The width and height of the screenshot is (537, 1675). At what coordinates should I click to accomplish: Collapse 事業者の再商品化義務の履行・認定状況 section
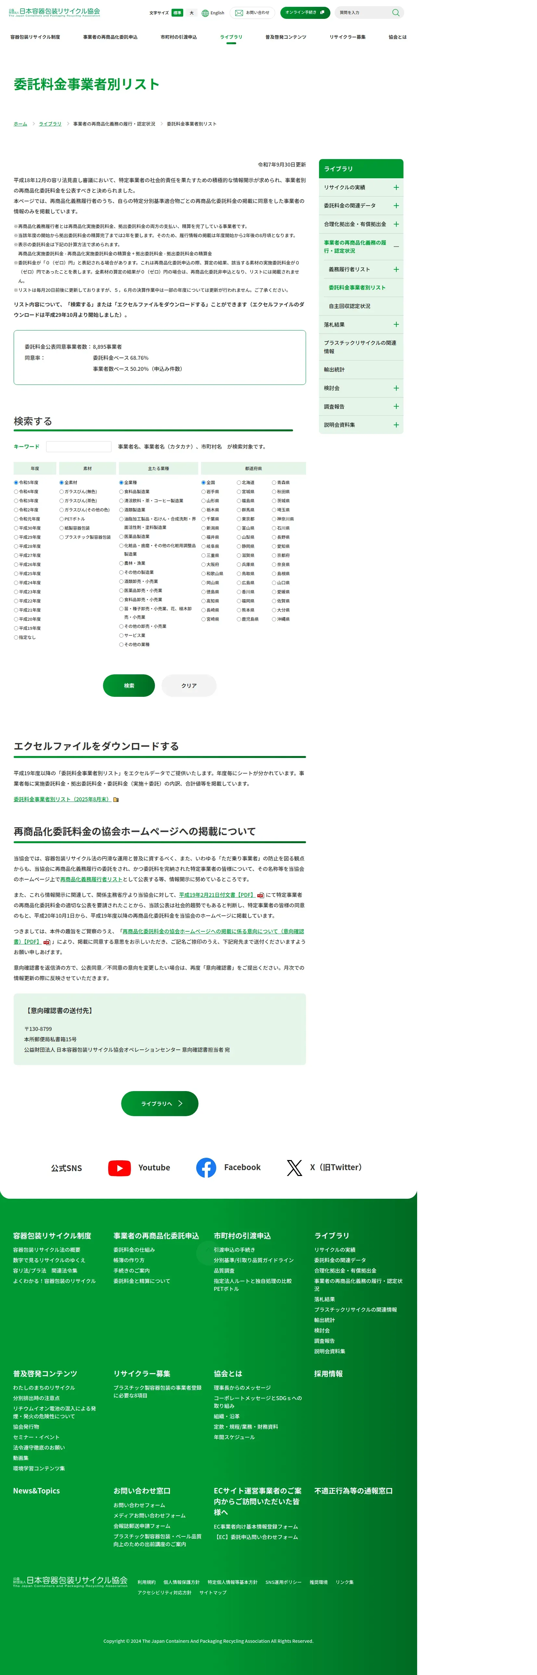396,247
